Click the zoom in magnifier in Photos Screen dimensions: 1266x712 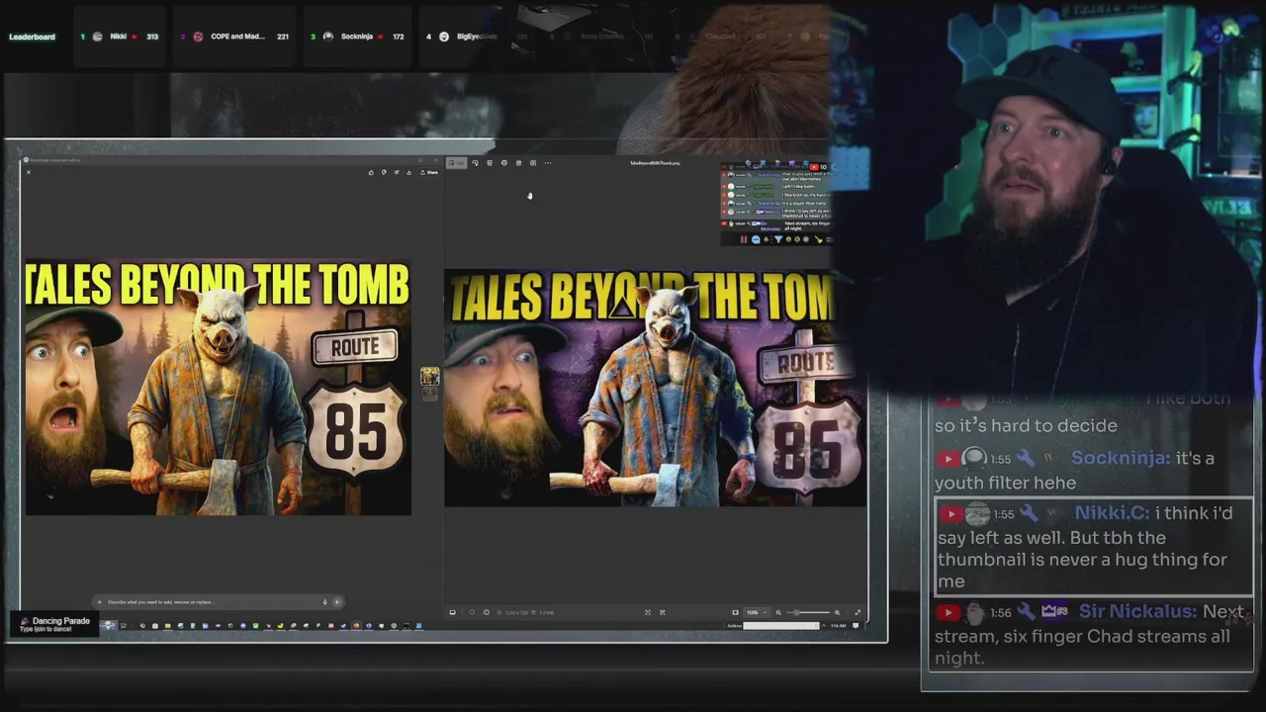[x=837, y=612]
